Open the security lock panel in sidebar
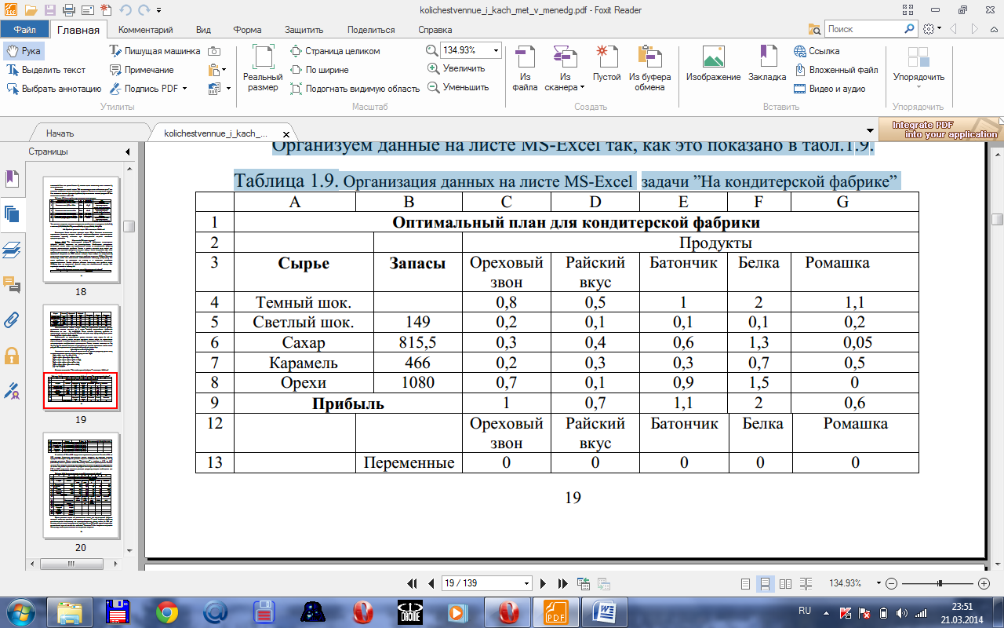1004x628 pixels. point(12,356)
